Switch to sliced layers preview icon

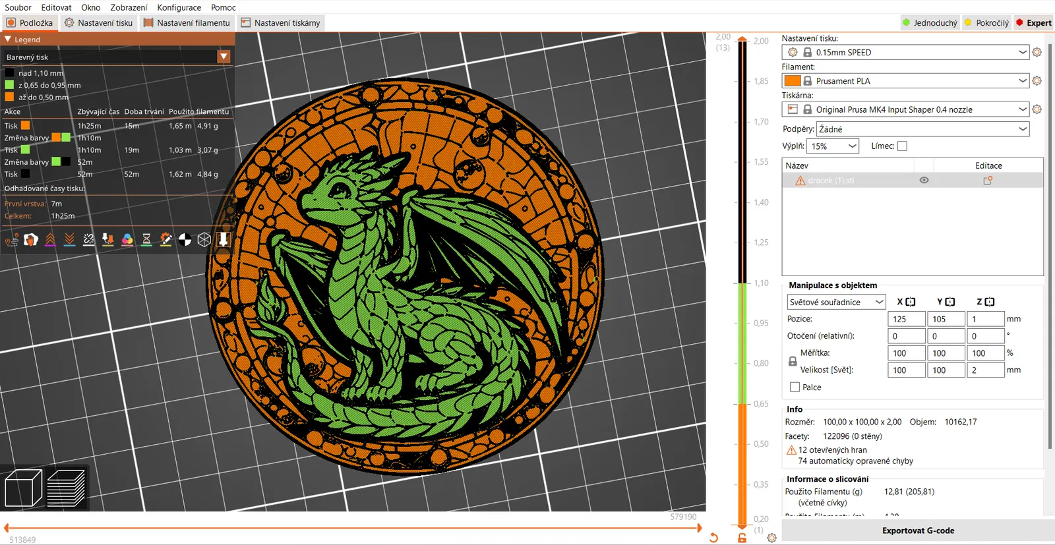(66, 488)
